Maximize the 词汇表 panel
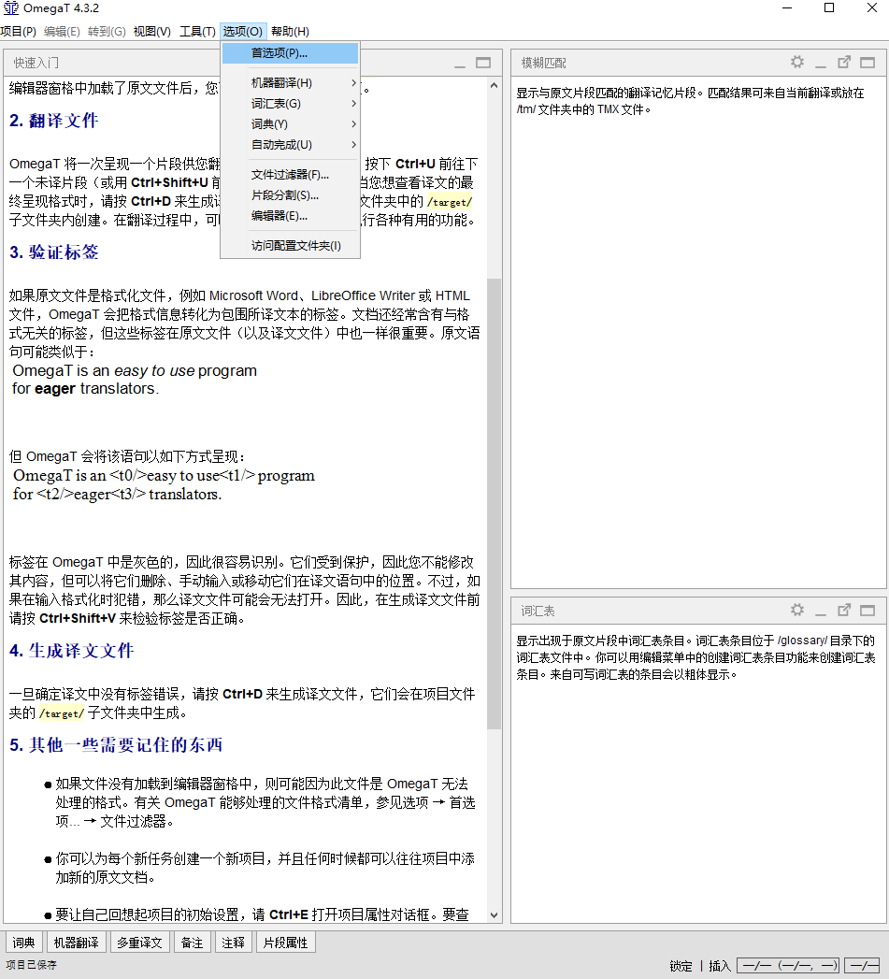The image size is (889, 979). coord(867,611)
